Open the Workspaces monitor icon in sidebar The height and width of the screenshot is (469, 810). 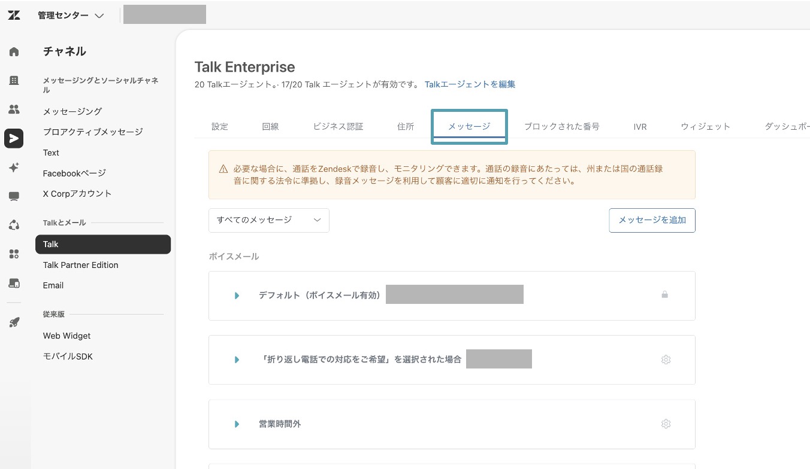click(14, 196)
